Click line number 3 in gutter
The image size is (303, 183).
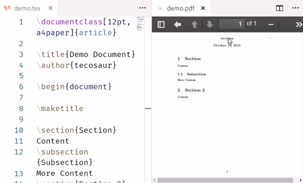(x=21, y=55)
